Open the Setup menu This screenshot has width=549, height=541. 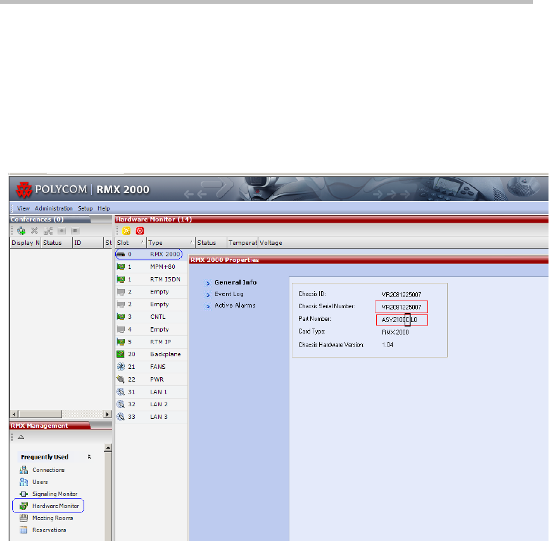[85, 208]
